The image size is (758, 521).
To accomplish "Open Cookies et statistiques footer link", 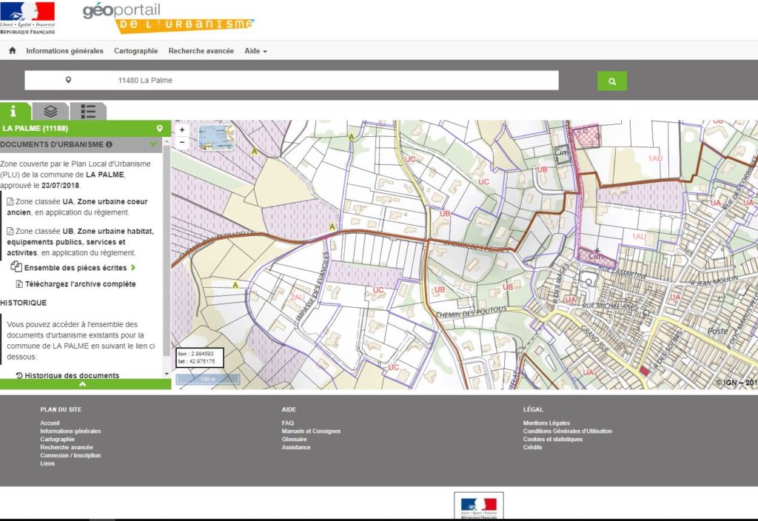I will [552, 440].
